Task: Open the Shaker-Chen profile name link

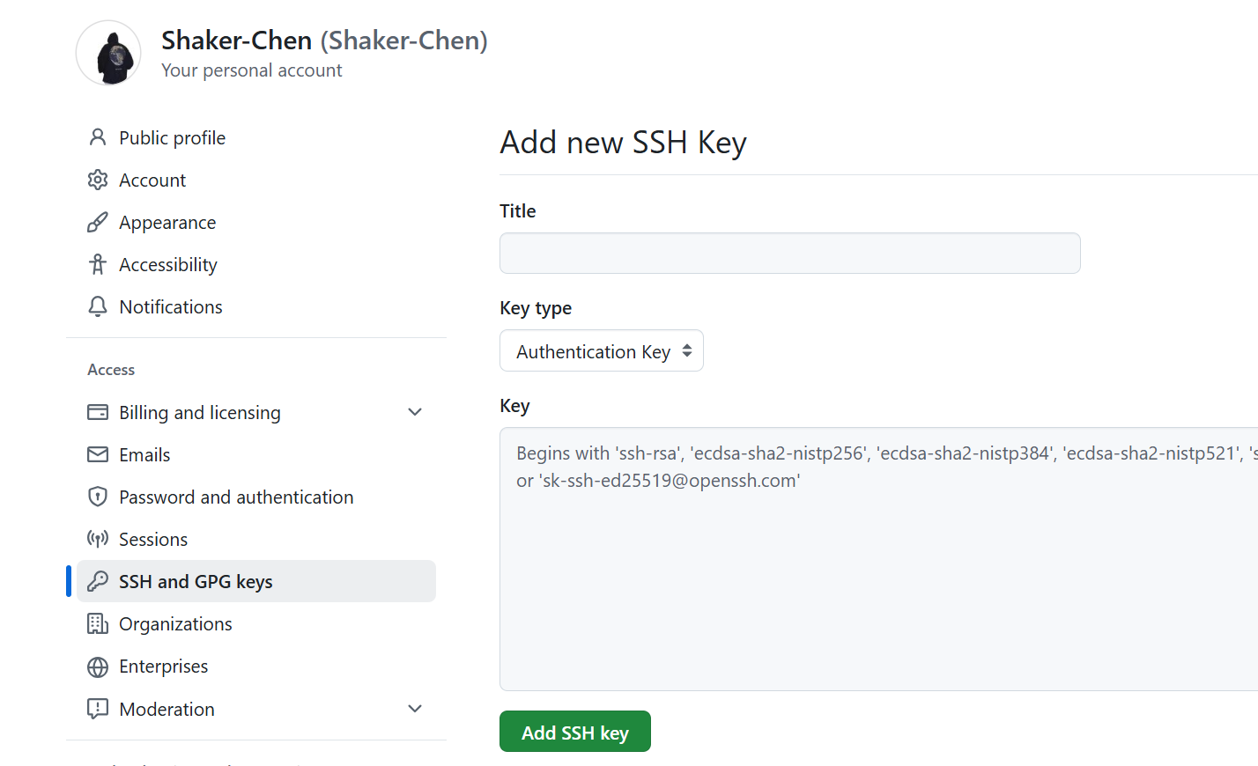Action: pos(236,41)
